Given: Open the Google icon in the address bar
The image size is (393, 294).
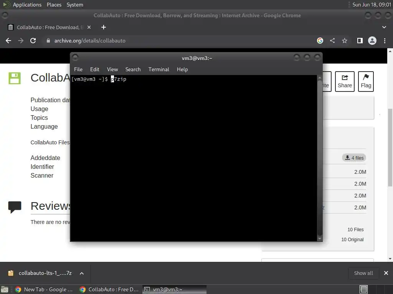Looking at the screenshot, I should (x=320, y=41).
